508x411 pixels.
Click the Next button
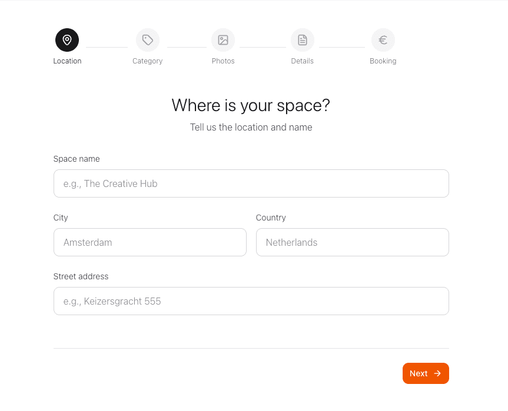tap(425, 373)
